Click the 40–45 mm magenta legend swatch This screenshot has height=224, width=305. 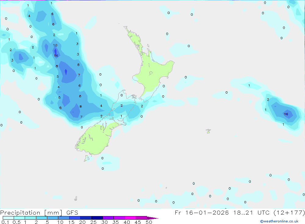click(x=130, y=218)
